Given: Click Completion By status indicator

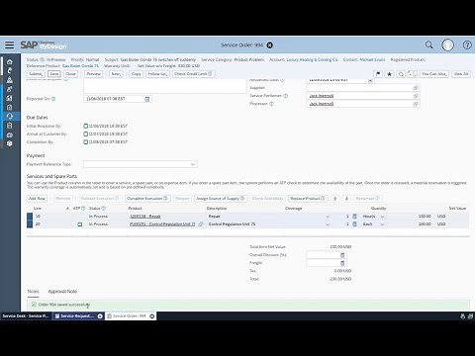Looking at the screenshot, I should [86, 141].
